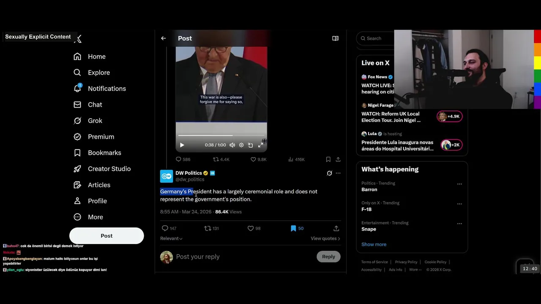Open Grok in the sidebar

87,121
